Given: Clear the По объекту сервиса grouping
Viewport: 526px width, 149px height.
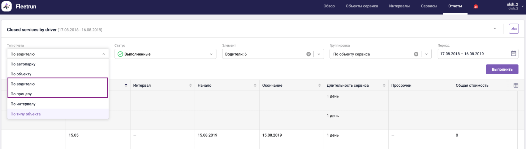Looking at the screenshot, I should click(x=416, y=54).
